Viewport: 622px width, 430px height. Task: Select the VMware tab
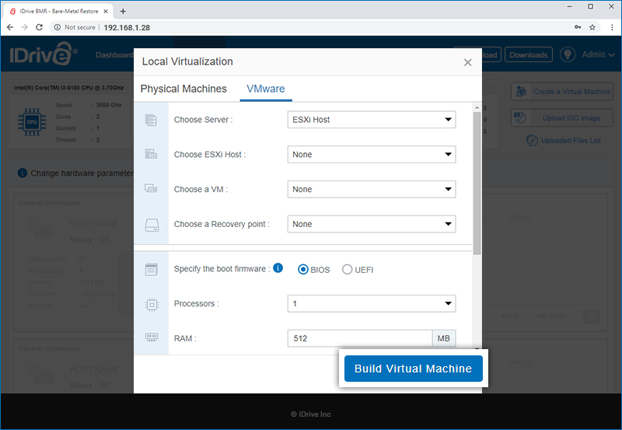point(266,89)
